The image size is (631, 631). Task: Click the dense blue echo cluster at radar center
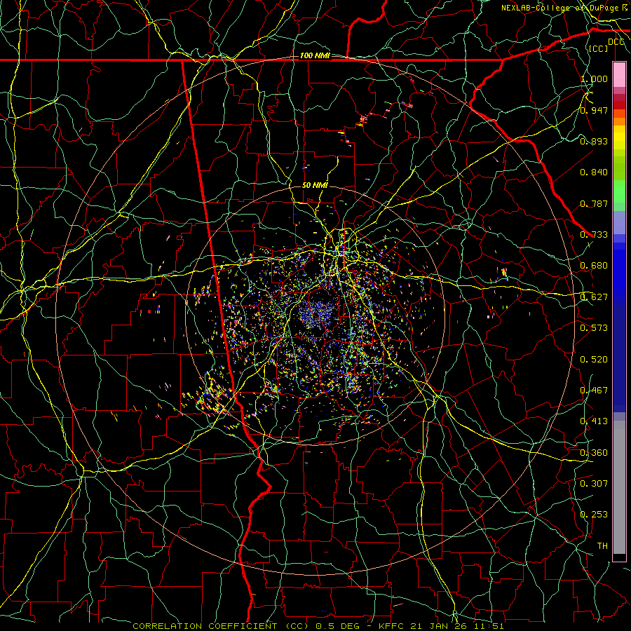318,313
